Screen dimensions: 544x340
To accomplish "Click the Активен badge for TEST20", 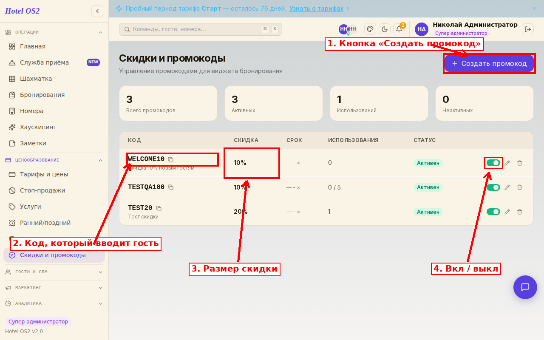I will 428,212.
